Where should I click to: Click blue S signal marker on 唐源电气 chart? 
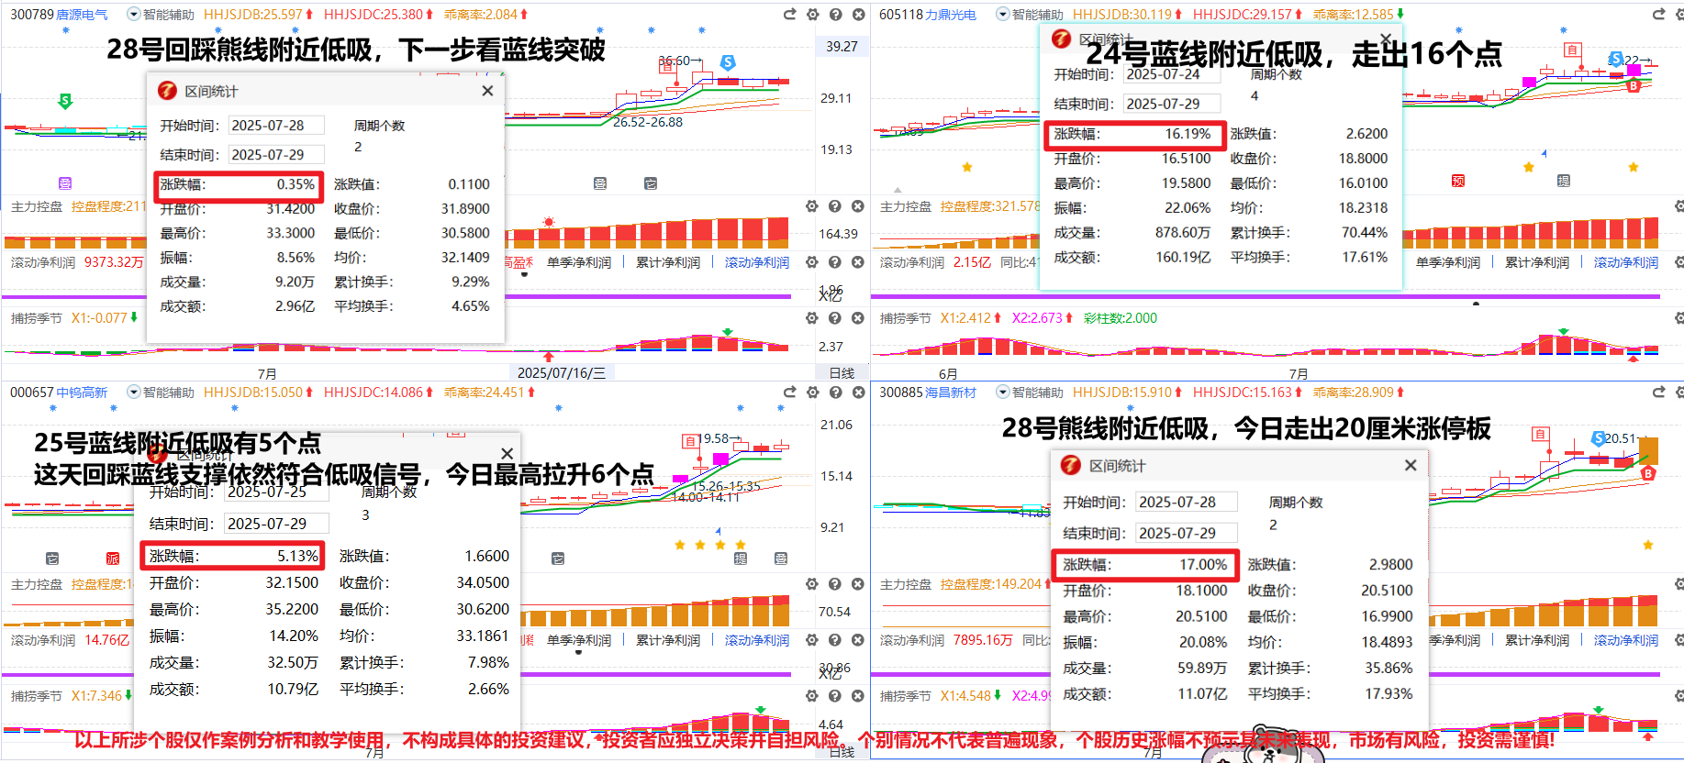728,62
